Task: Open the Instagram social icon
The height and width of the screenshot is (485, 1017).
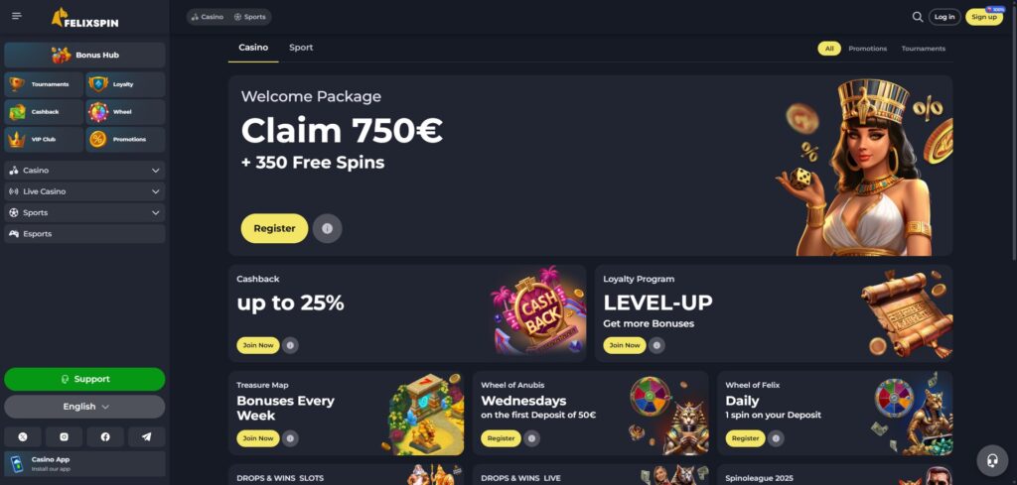Action: (64, 437)
